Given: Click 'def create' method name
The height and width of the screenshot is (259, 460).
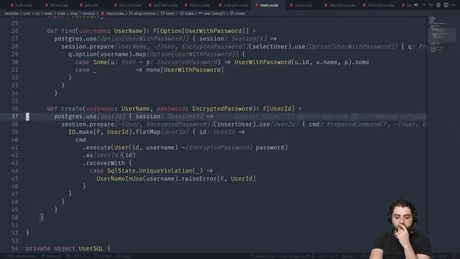Looking at the screenshot, I should pos(72,109).
